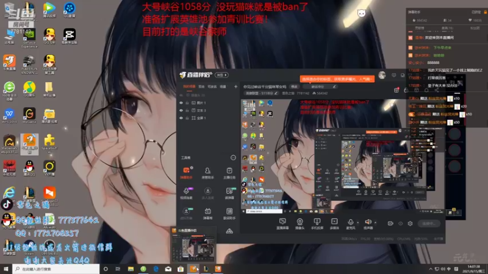This screenshot has width=488, height=274.
Task: Add 摄像头 camera source from bottom bar
Action: coord(300,223)
